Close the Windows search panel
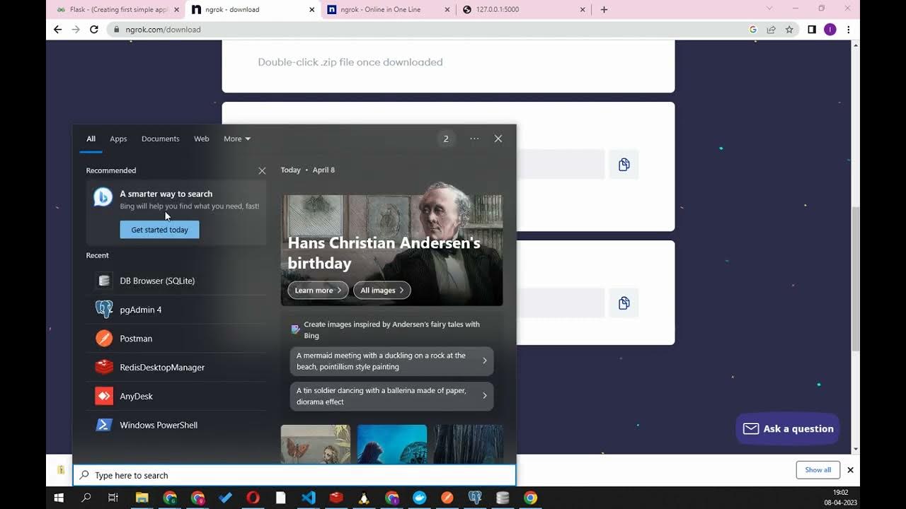 (498, 139)
